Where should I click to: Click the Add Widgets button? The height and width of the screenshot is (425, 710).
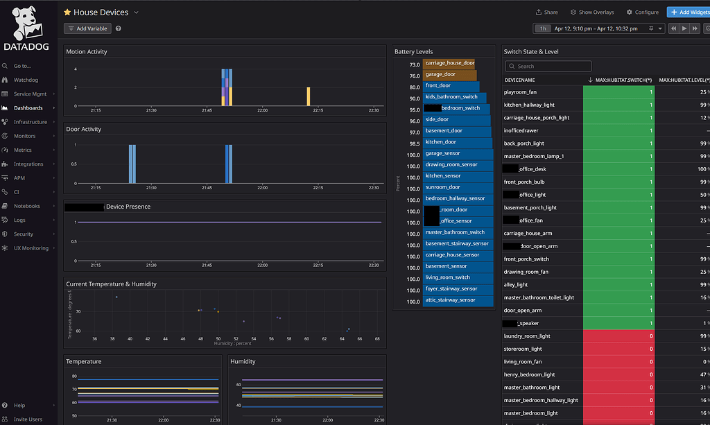(691, 12)
